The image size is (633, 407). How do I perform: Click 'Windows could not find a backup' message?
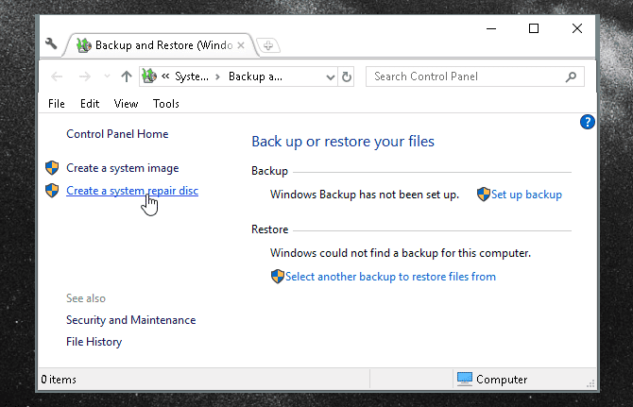tap(401, 253)
